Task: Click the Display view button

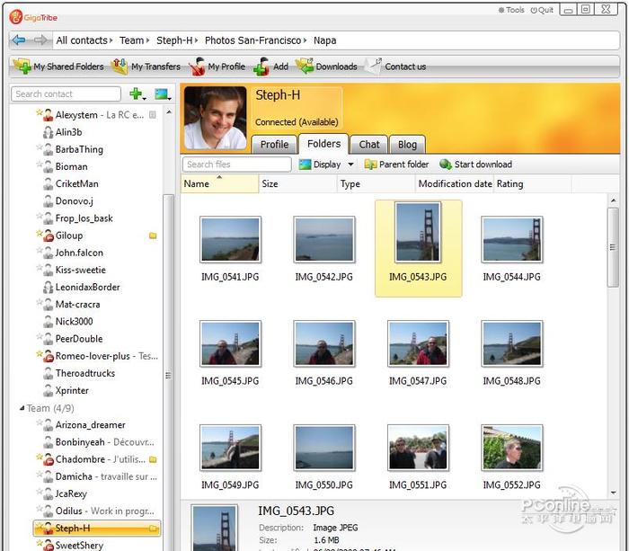Action: point(321,164)
